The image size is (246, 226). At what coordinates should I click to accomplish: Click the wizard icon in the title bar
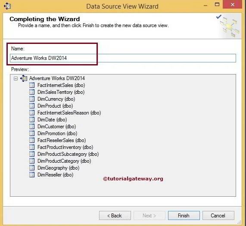pos(7,6)
